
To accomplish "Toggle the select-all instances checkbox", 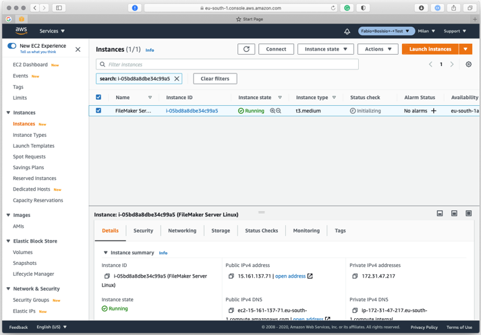I will pos(98,97).
